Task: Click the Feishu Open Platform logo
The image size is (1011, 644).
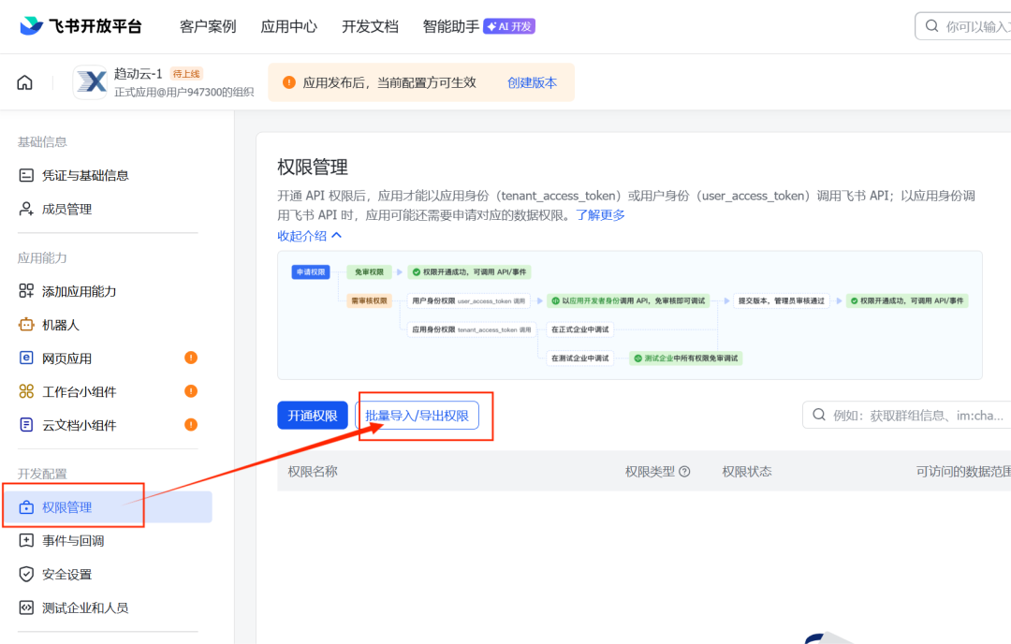Action: click(81, 26)
